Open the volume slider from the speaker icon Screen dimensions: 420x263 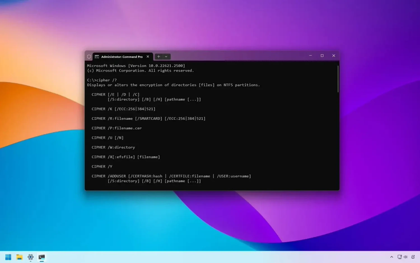tap(405, 257)
